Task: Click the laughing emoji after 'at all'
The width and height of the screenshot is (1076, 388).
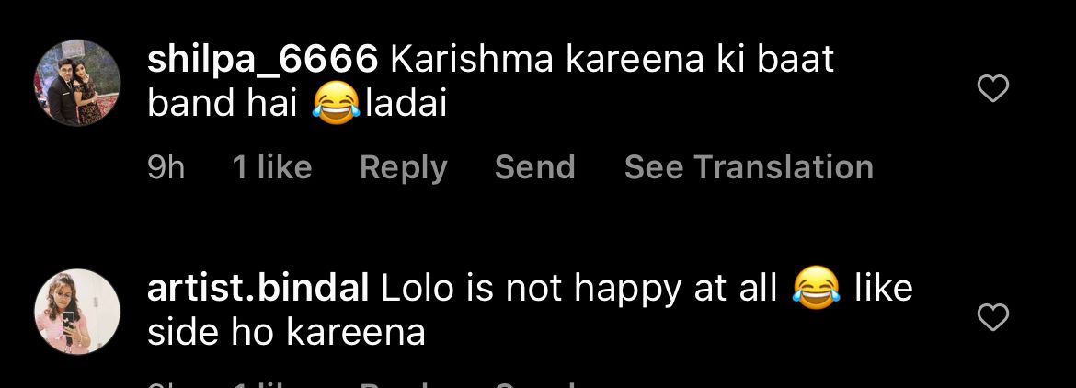Action: 816,287
